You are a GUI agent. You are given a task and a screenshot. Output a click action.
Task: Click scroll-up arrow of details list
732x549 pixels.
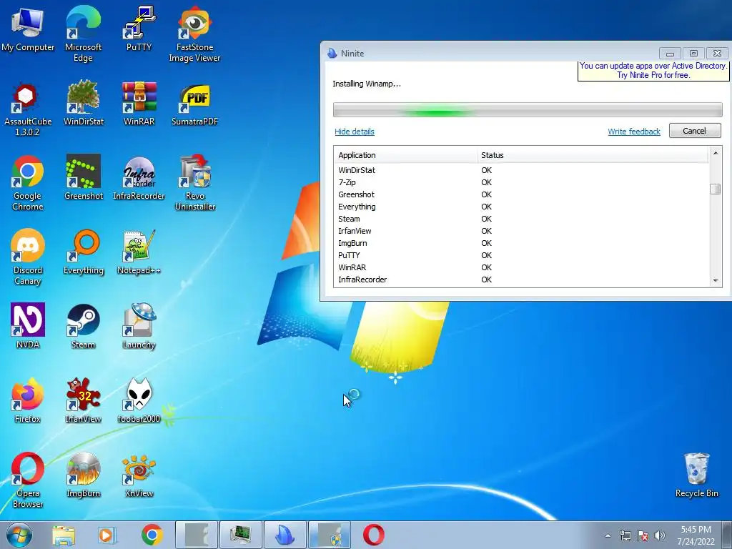coord(715,153)
